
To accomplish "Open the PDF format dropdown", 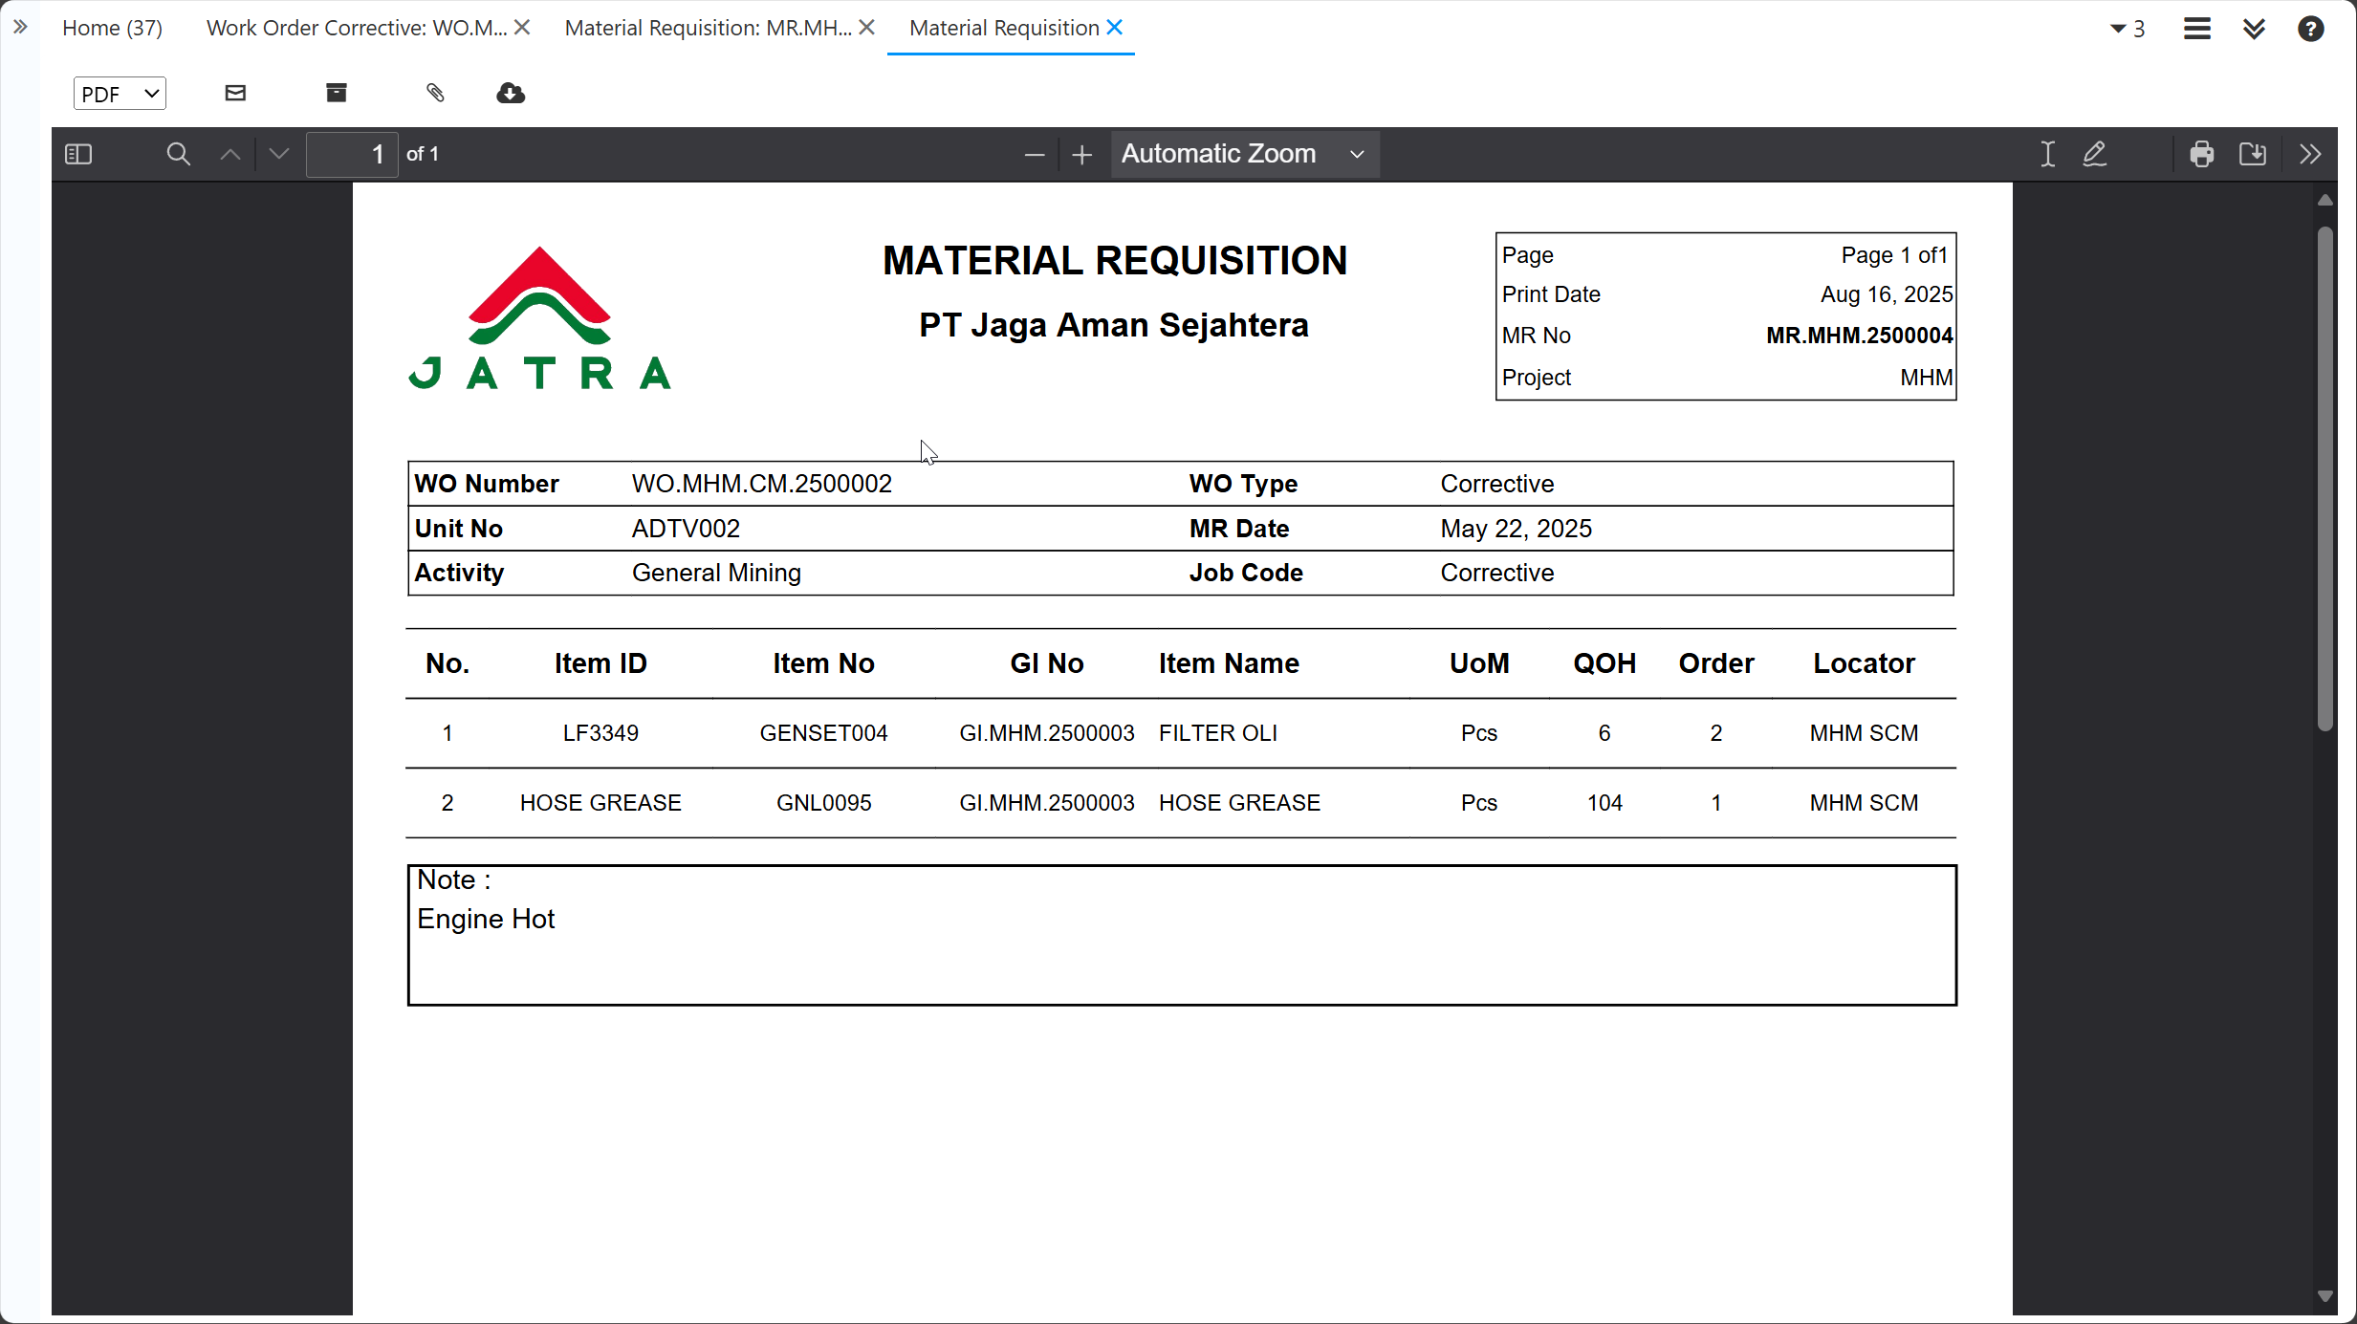I will click(120, 94).
